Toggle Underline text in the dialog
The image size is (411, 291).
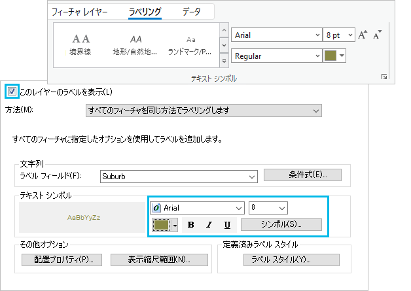point(227,224)
